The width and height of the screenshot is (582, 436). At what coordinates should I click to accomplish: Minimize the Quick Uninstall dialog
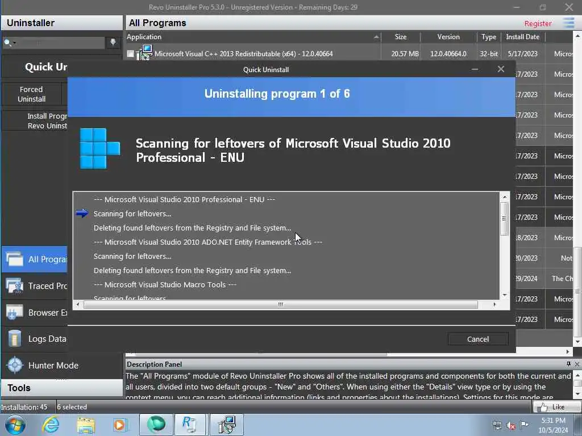[475, 69]
